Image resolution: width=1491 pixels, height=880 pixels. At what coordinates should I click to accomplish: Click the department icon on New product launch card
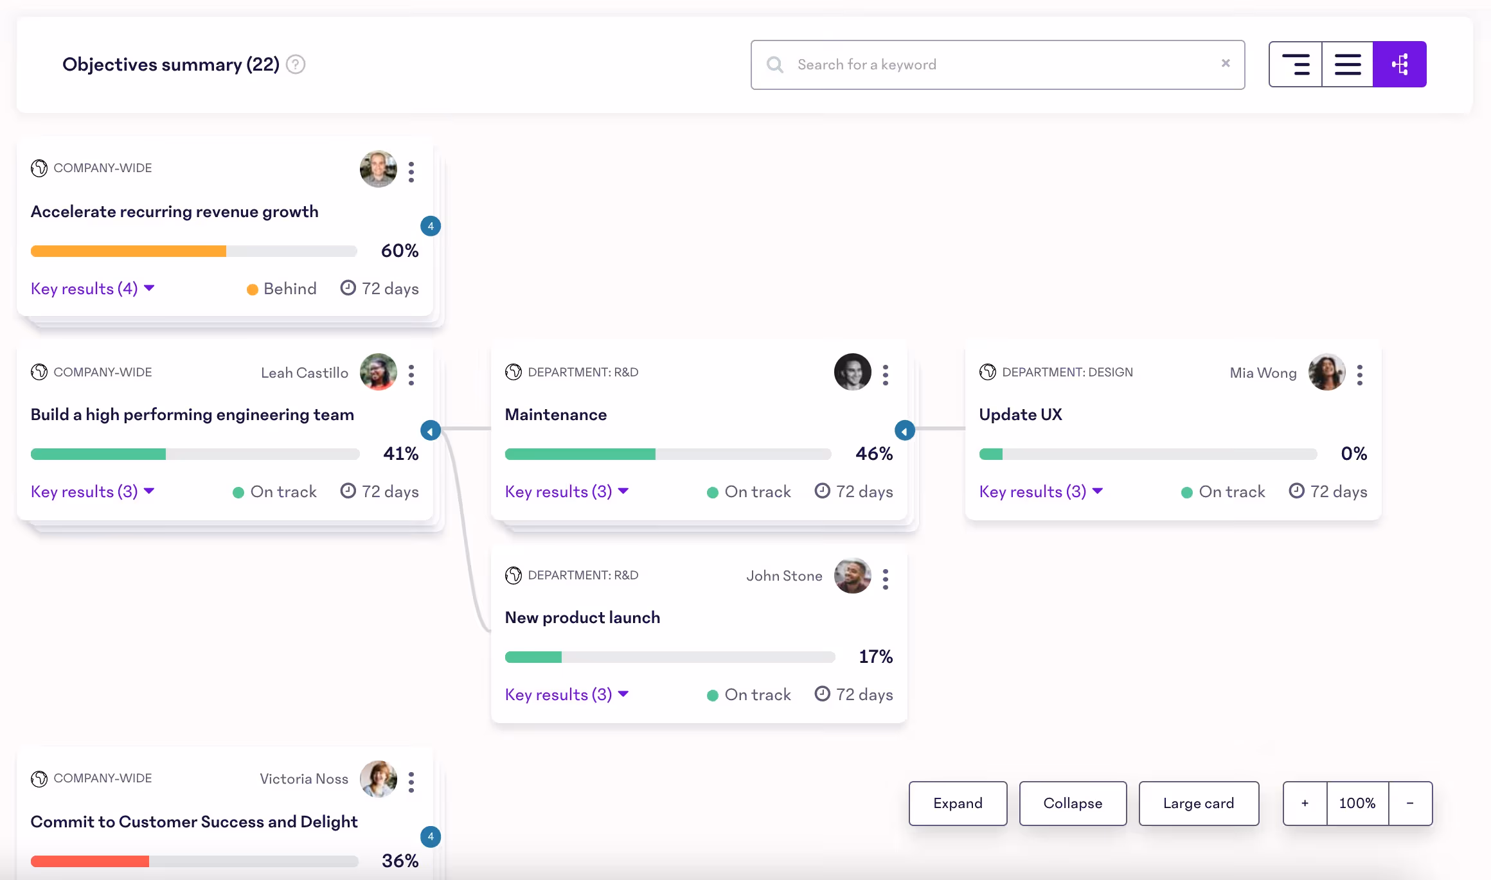point(513,575)
